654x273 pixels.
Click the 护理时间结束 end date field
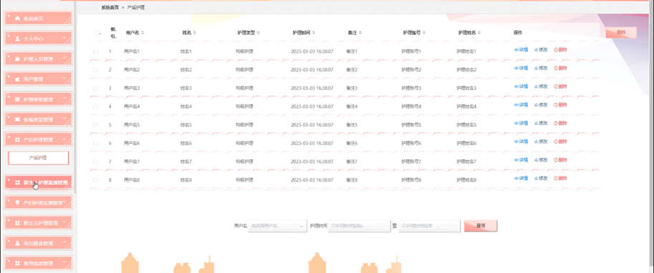coord(430,226)
